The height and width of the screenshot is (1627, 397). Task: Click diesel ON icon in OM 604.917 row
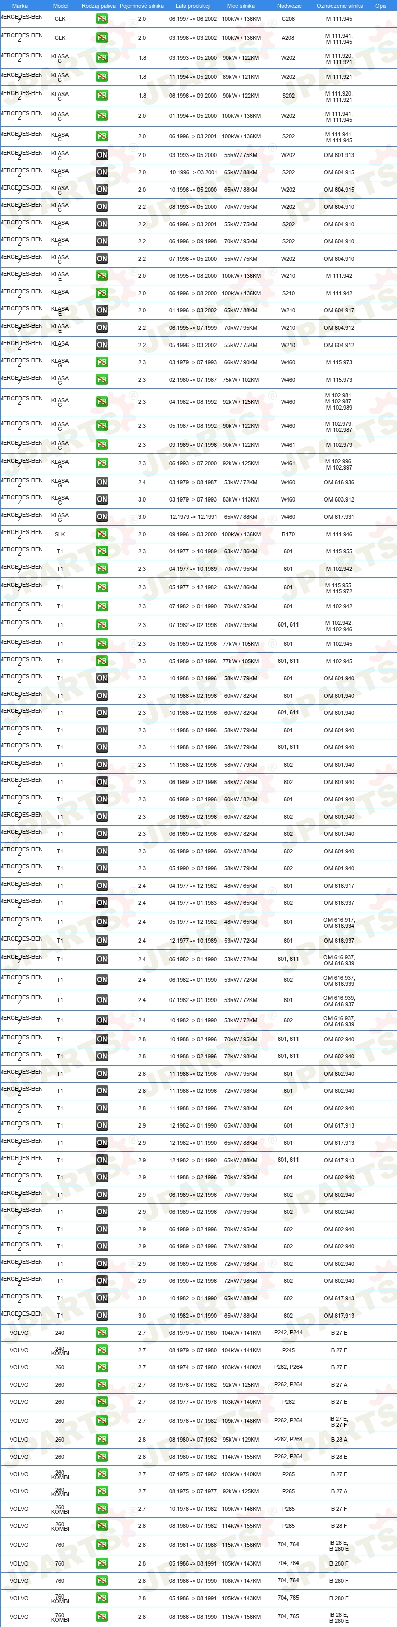click(x=102, y=310)
